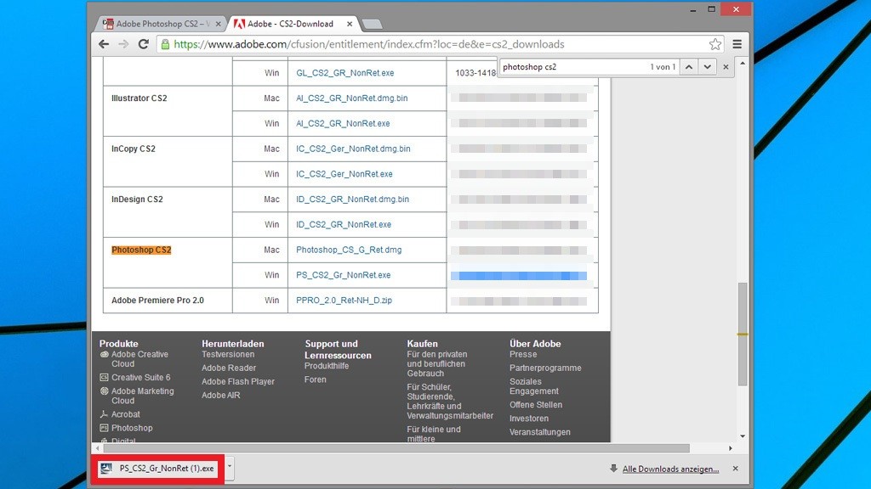871x489 pixels.
Task: Click Creative Cloud icon in footer
Action: point(104,354)
